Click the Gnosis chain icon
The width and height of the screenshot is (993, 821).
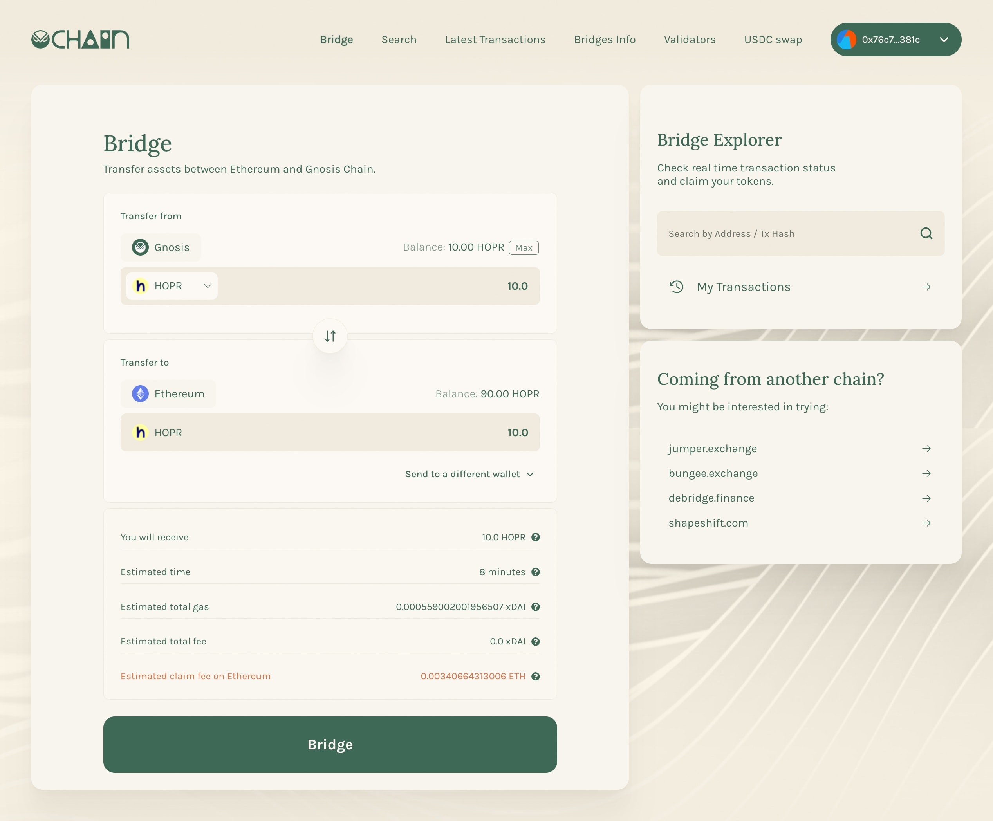click(x=140, y=247)
